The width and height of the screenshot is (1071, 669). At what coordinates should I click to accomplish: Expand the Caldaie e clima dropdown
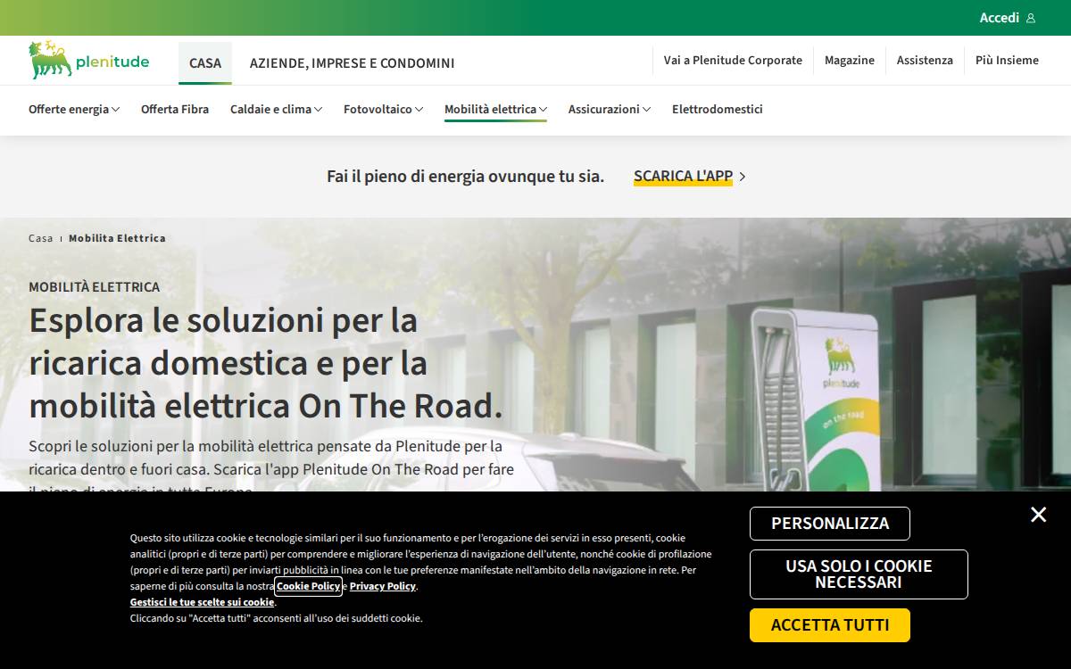(276, 109)
